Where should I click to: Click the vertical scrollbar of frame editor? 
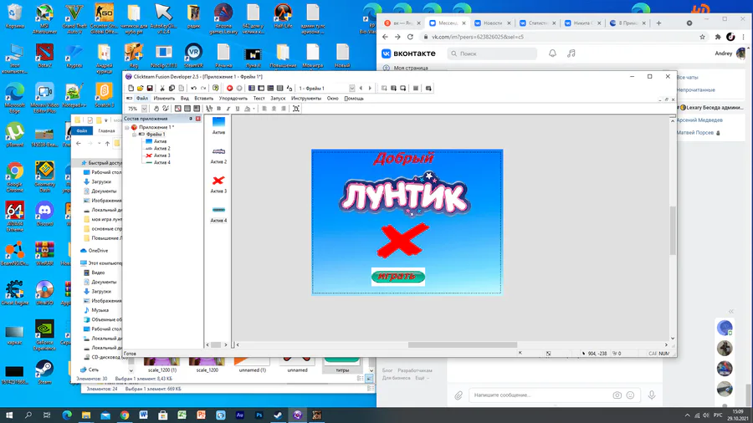tap(673, 230)
